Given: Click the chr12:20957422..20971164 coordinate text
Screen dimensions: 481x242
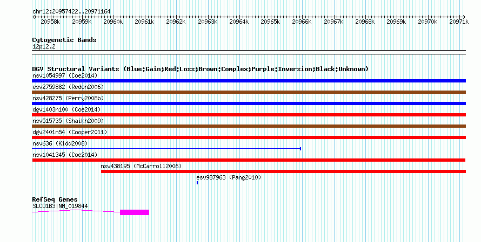Looking at the screenshot, I should 71,11.
